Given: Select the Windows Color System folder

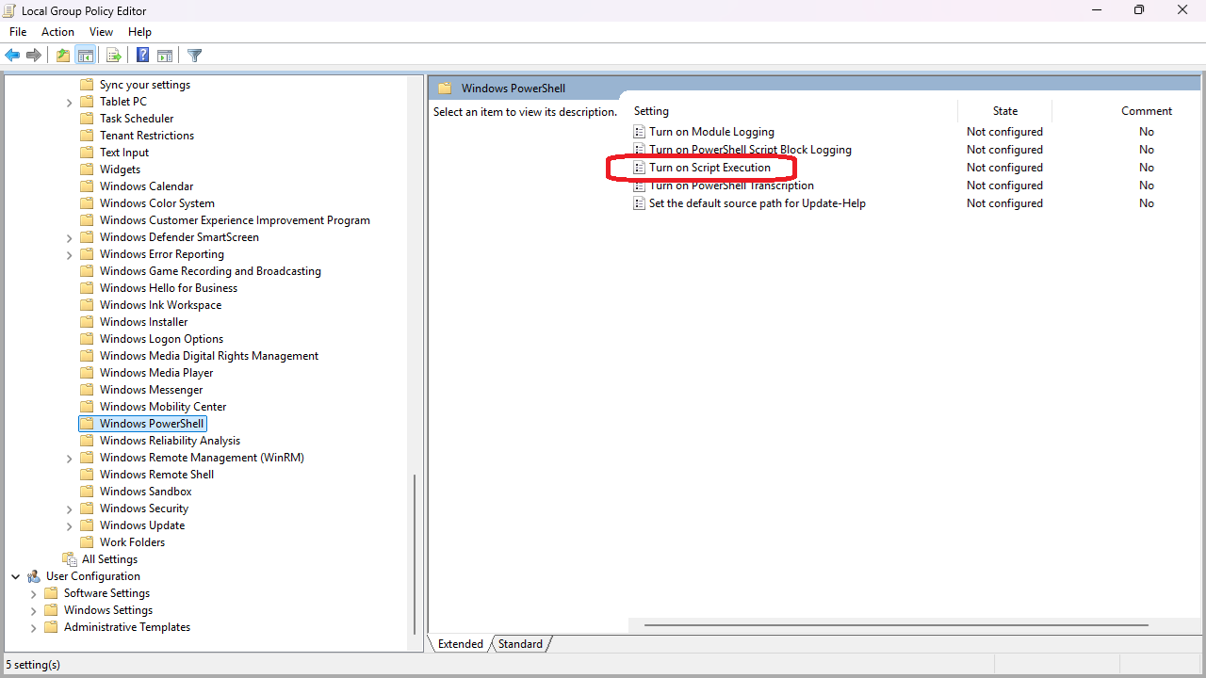Looking at the screenshot, I should [157, 203].
